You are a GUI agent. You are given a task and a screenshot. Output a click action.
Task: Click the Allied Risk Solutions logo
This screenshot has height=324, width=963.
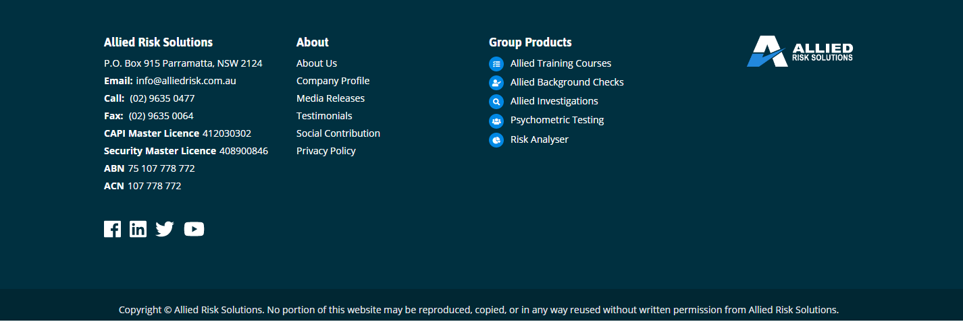point(800,51)
